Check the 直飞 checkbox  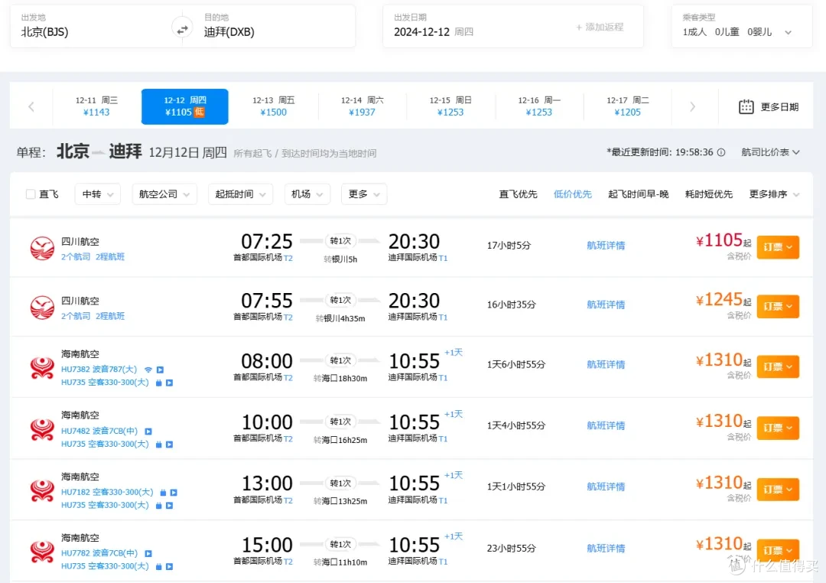31,194
